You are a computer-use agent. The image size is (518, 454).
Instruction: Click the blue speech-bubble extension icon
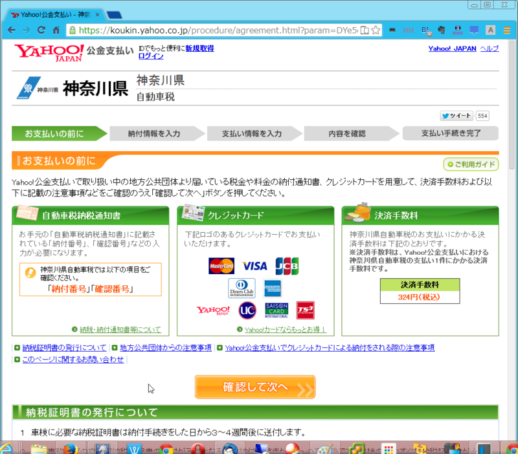click(474, 30)
